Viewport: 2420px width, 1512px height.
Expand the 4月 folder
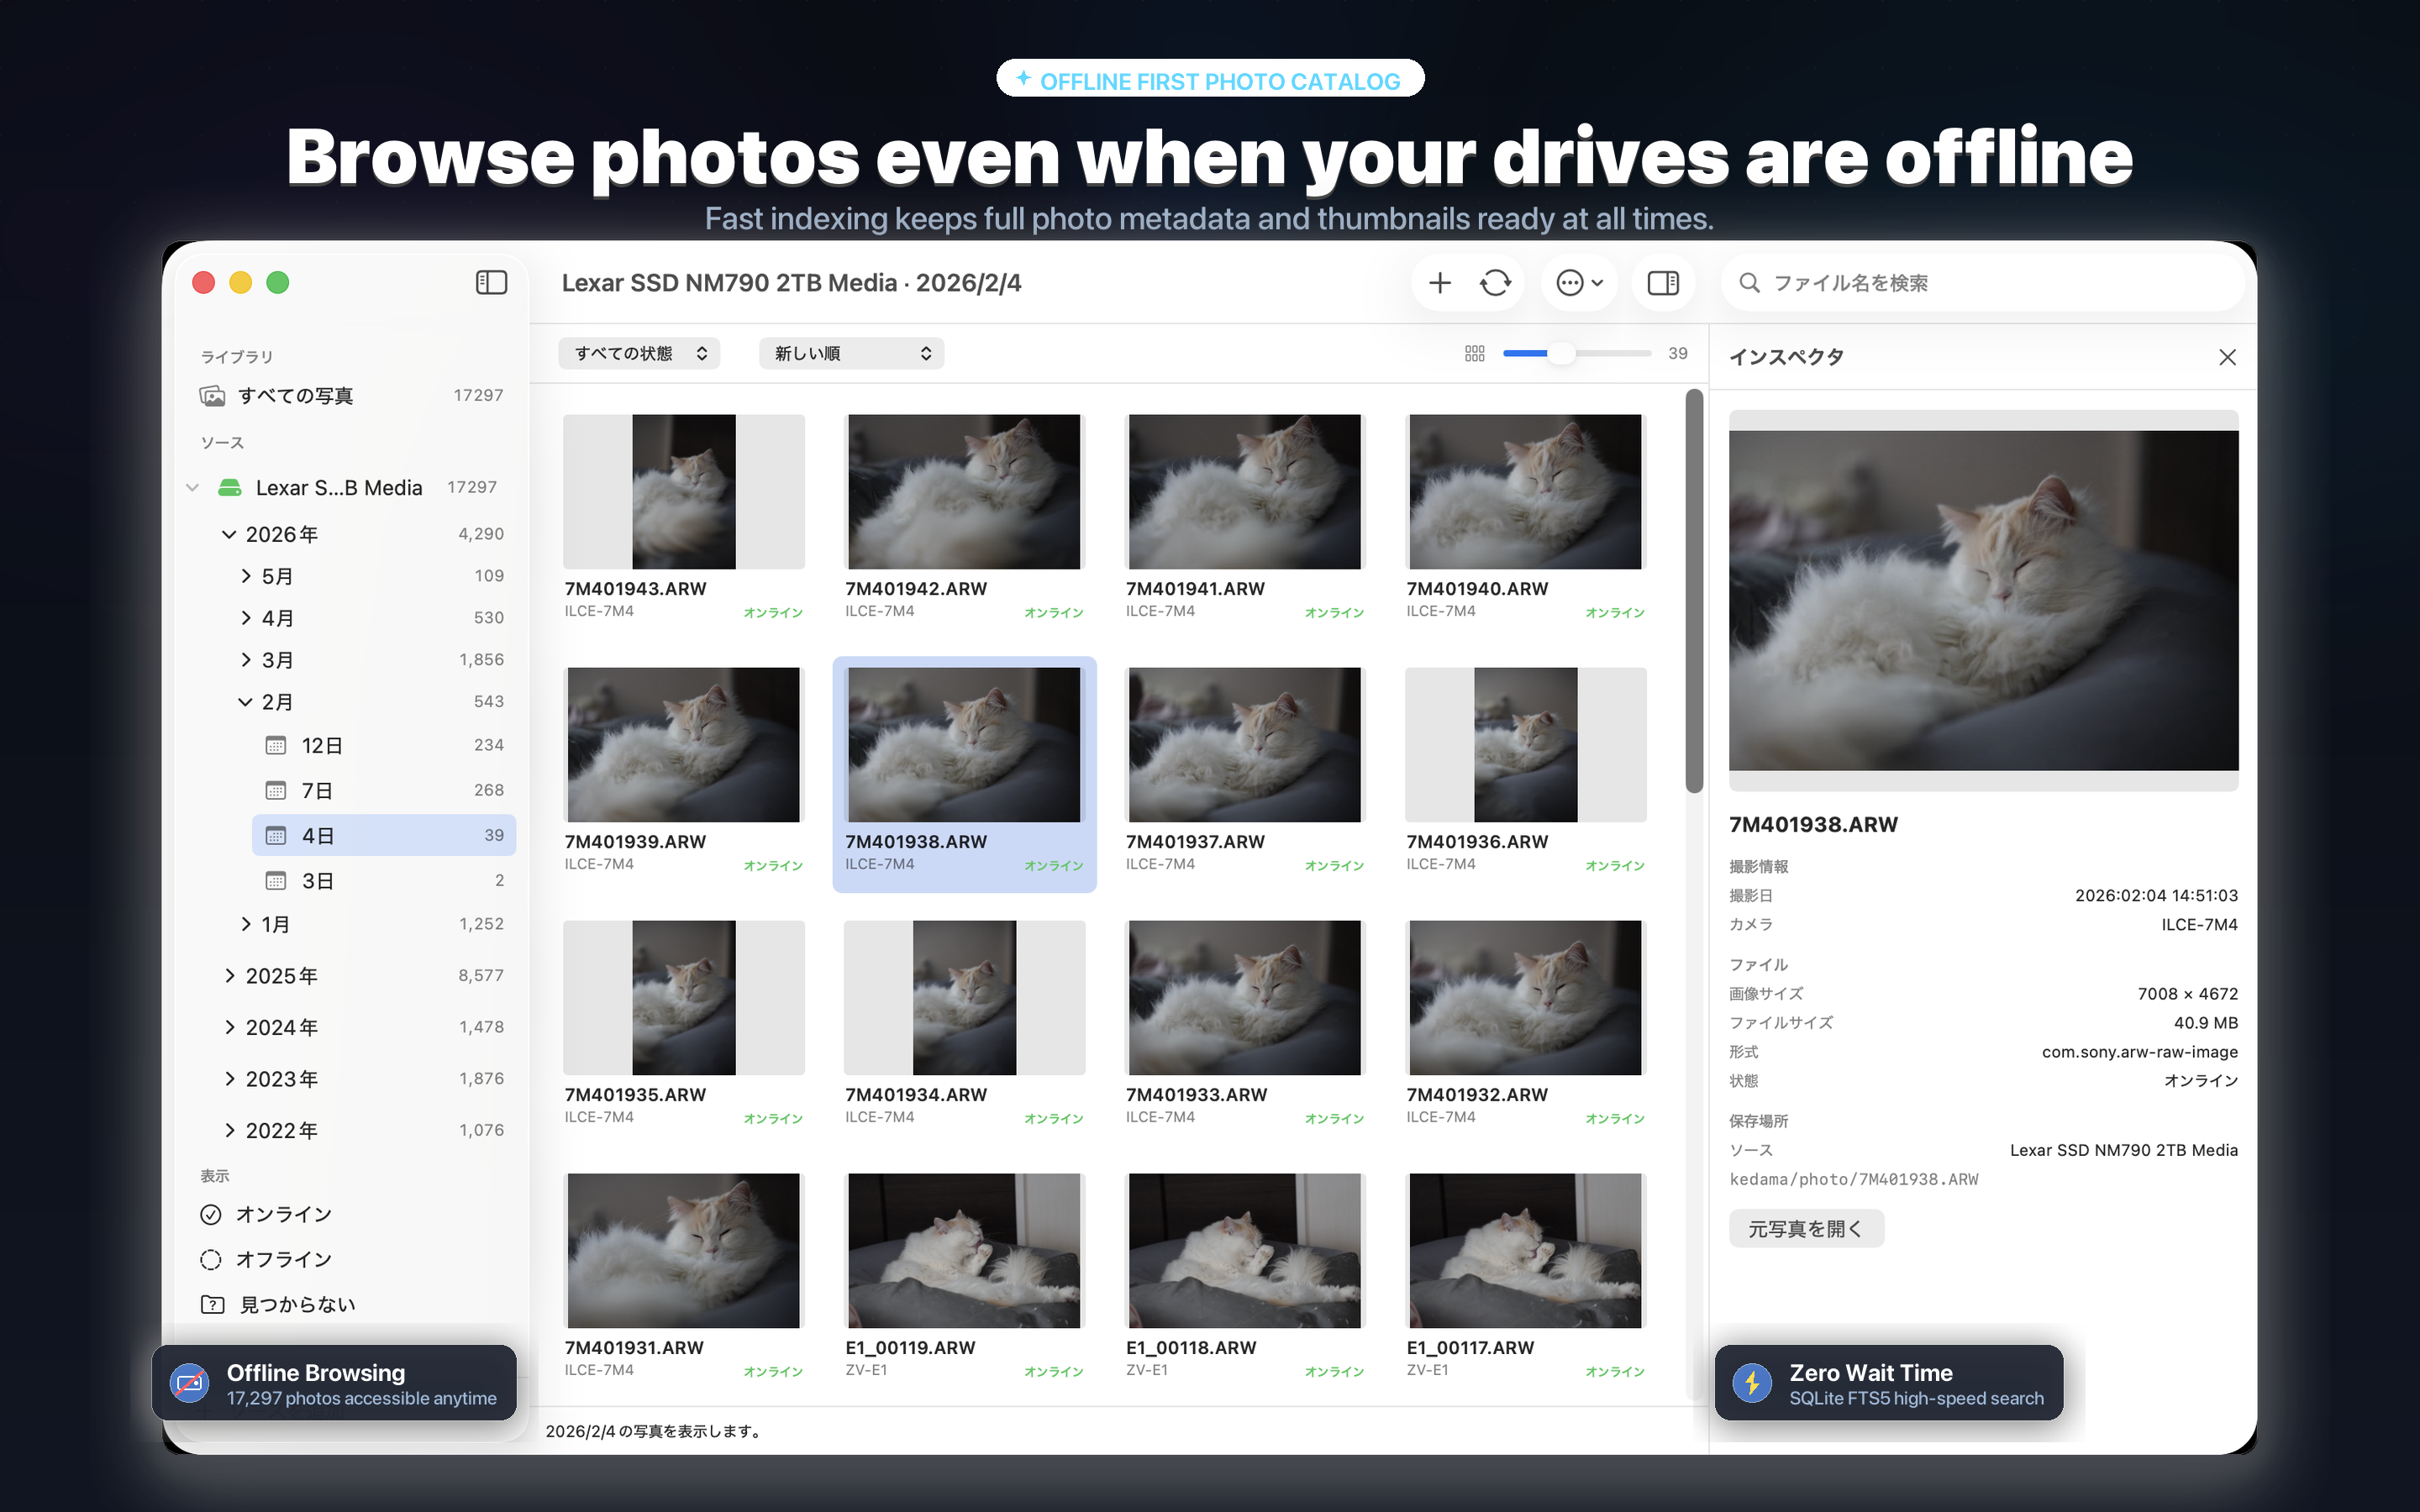(x=245, y=618)
